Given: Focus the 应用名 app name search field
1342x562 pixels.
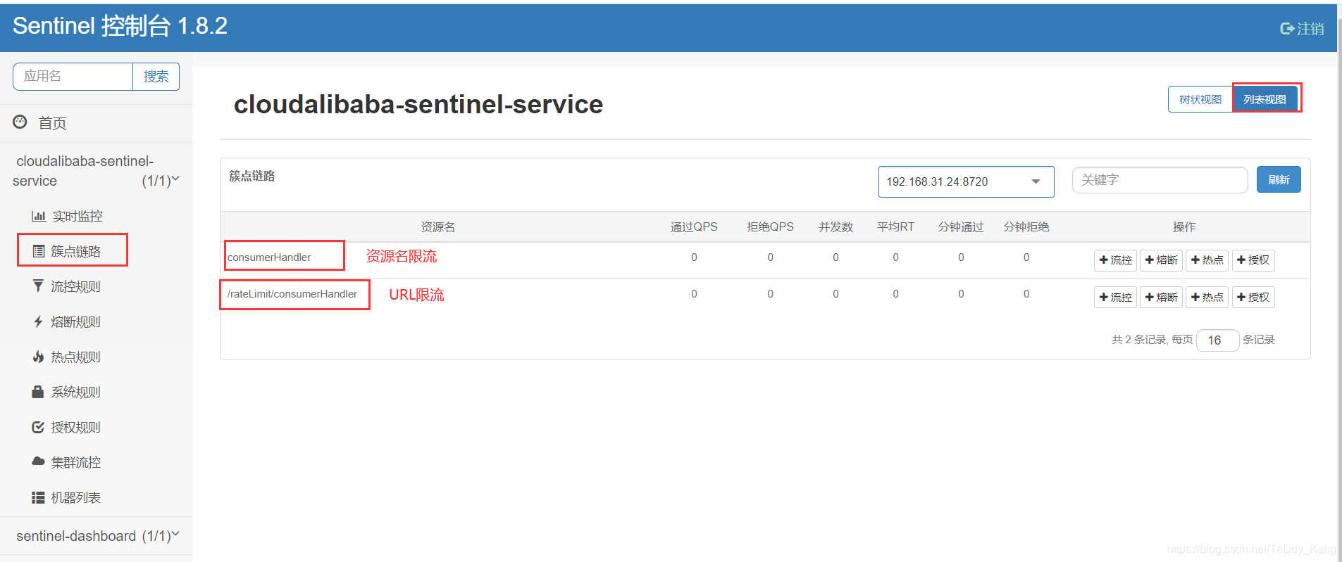Looking at the screenshot, I should coord(73,76).
